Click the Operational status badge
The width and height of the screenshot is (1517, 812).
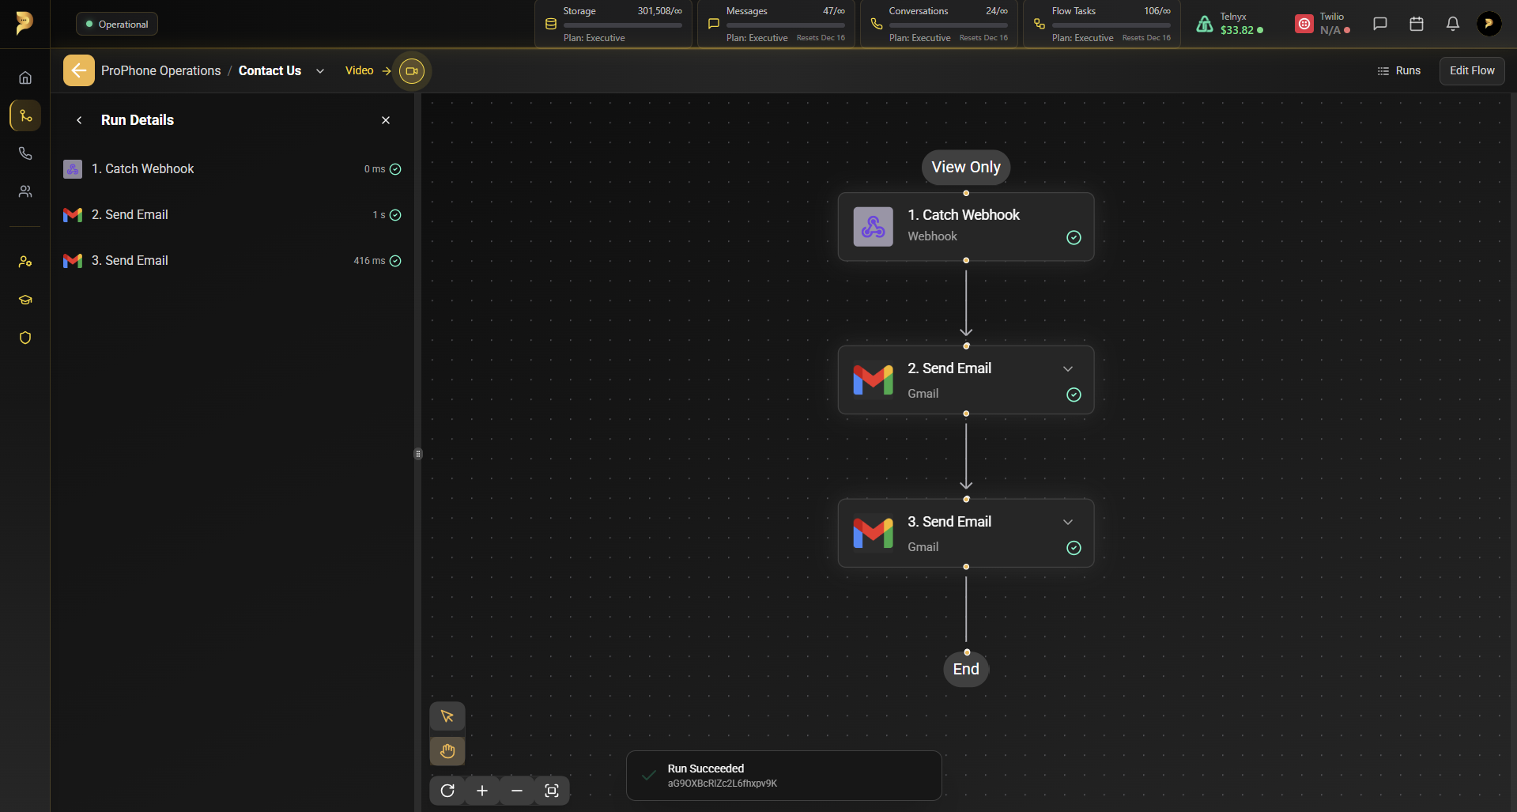click(117, 25)
